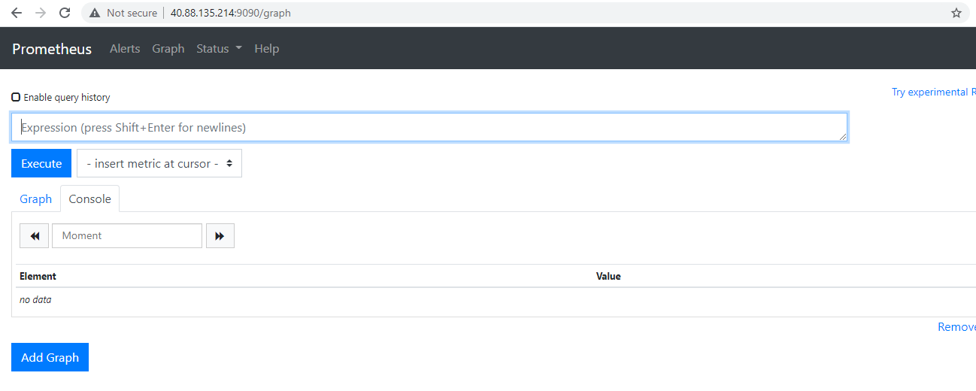The height and width of the screenshot is (391, 976).
Task: Enable the query history checkbox
Action: coord(16,97)
